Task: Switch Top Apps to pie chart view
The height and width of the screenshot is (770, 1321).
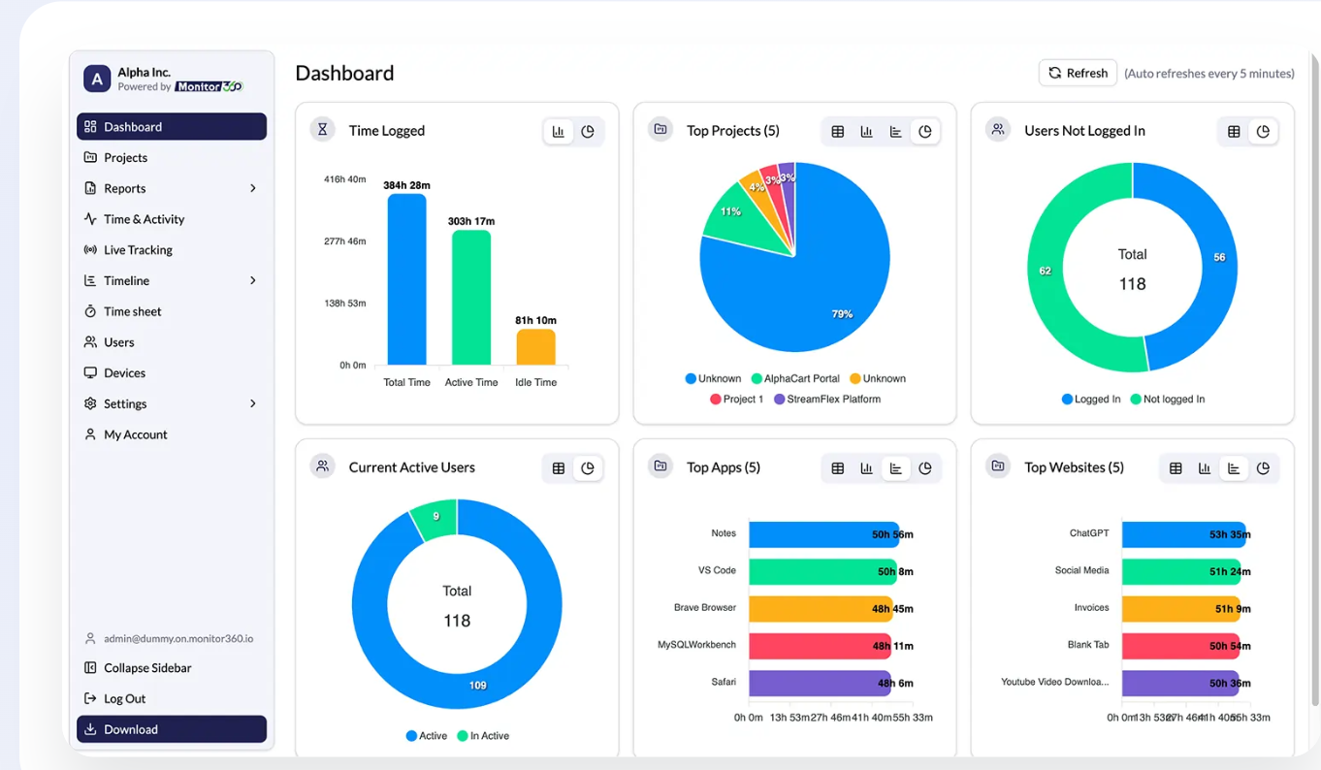Action: [925, 468]
